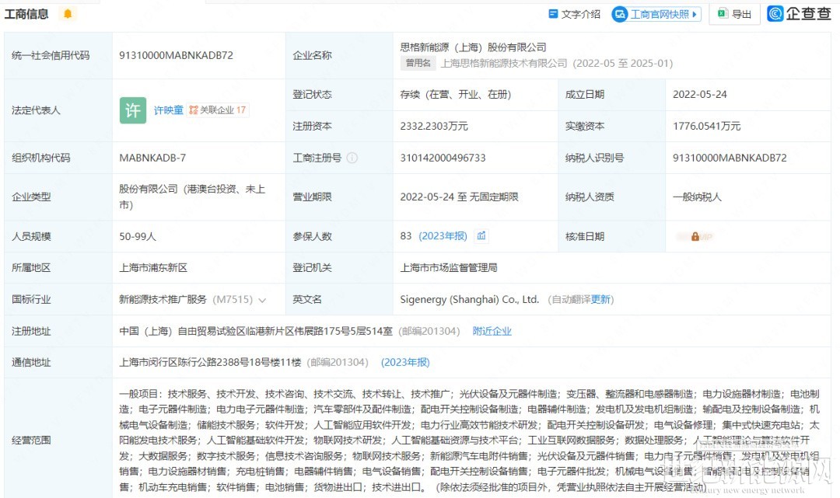Click the orange bell icon beside 工商信息

pos(68,14)
